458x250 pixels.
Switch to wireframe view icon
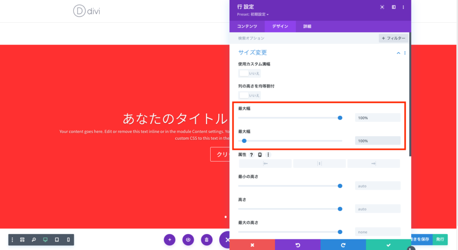(22, 240)
